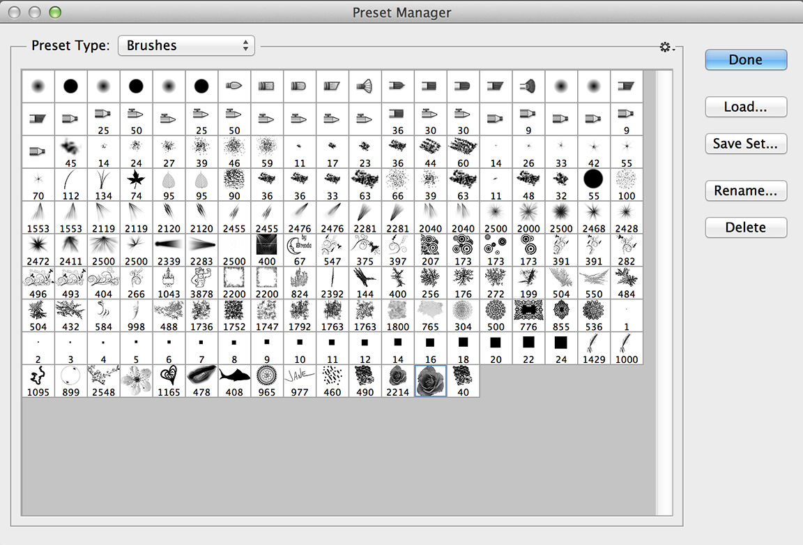Screen dimensions: 803x545
Task: Select the star brush 70
Action: pos(38,184)
